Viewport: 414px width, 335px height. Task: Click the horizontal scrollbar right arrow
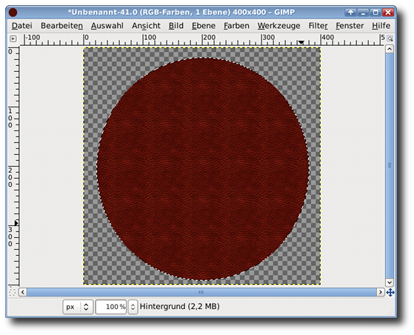(380, 292)
